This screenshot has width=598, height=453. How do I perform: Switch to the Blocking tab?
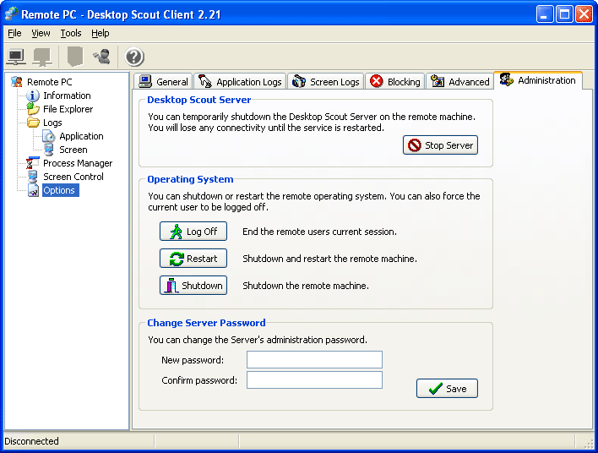[x=394, y=82]
